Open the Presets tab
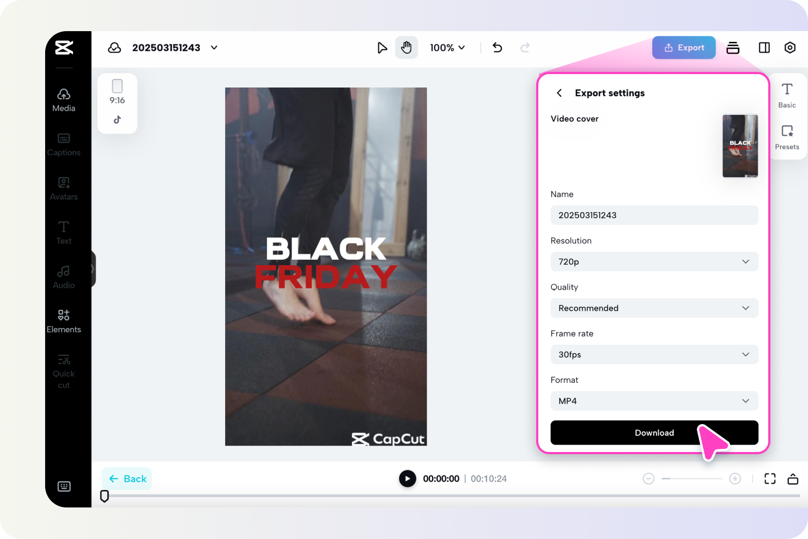Image resolution: width=808 pixels, height=539 pixels. coord(787,137)
